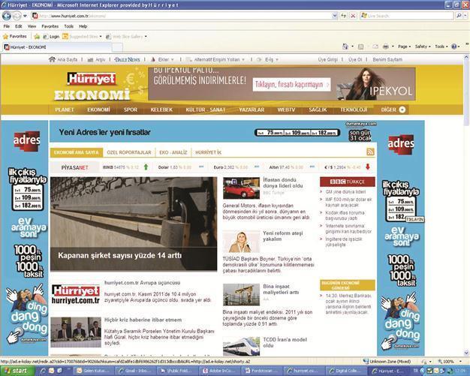Click the red car article thumbnail
Image resolution: width=470 pixels, height=376 pixels.
(241, 188)
